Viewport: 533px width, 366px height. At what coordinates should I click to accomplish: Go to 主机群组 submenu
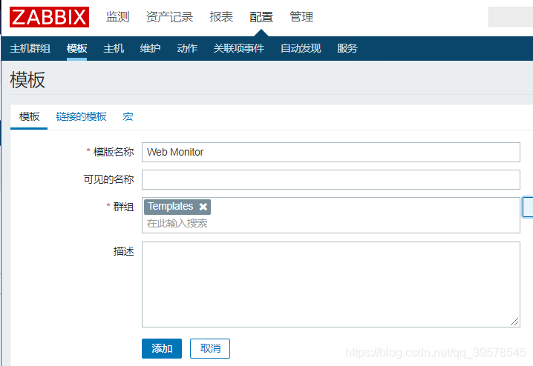click(x=30, y=48)
